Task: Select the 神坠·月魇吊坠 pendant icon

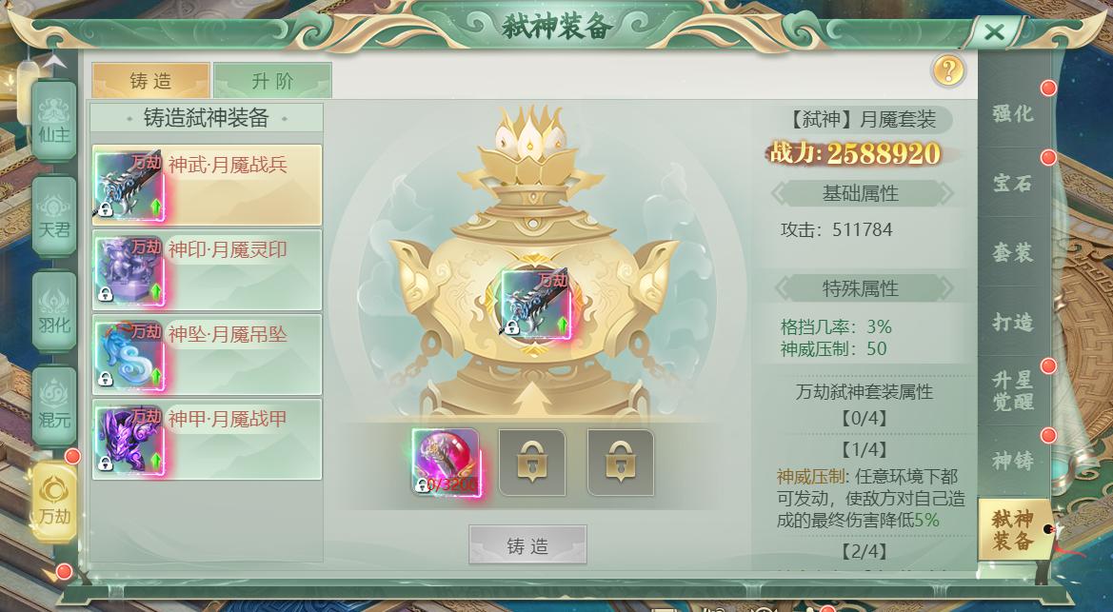Action: [x=129, y=355]
